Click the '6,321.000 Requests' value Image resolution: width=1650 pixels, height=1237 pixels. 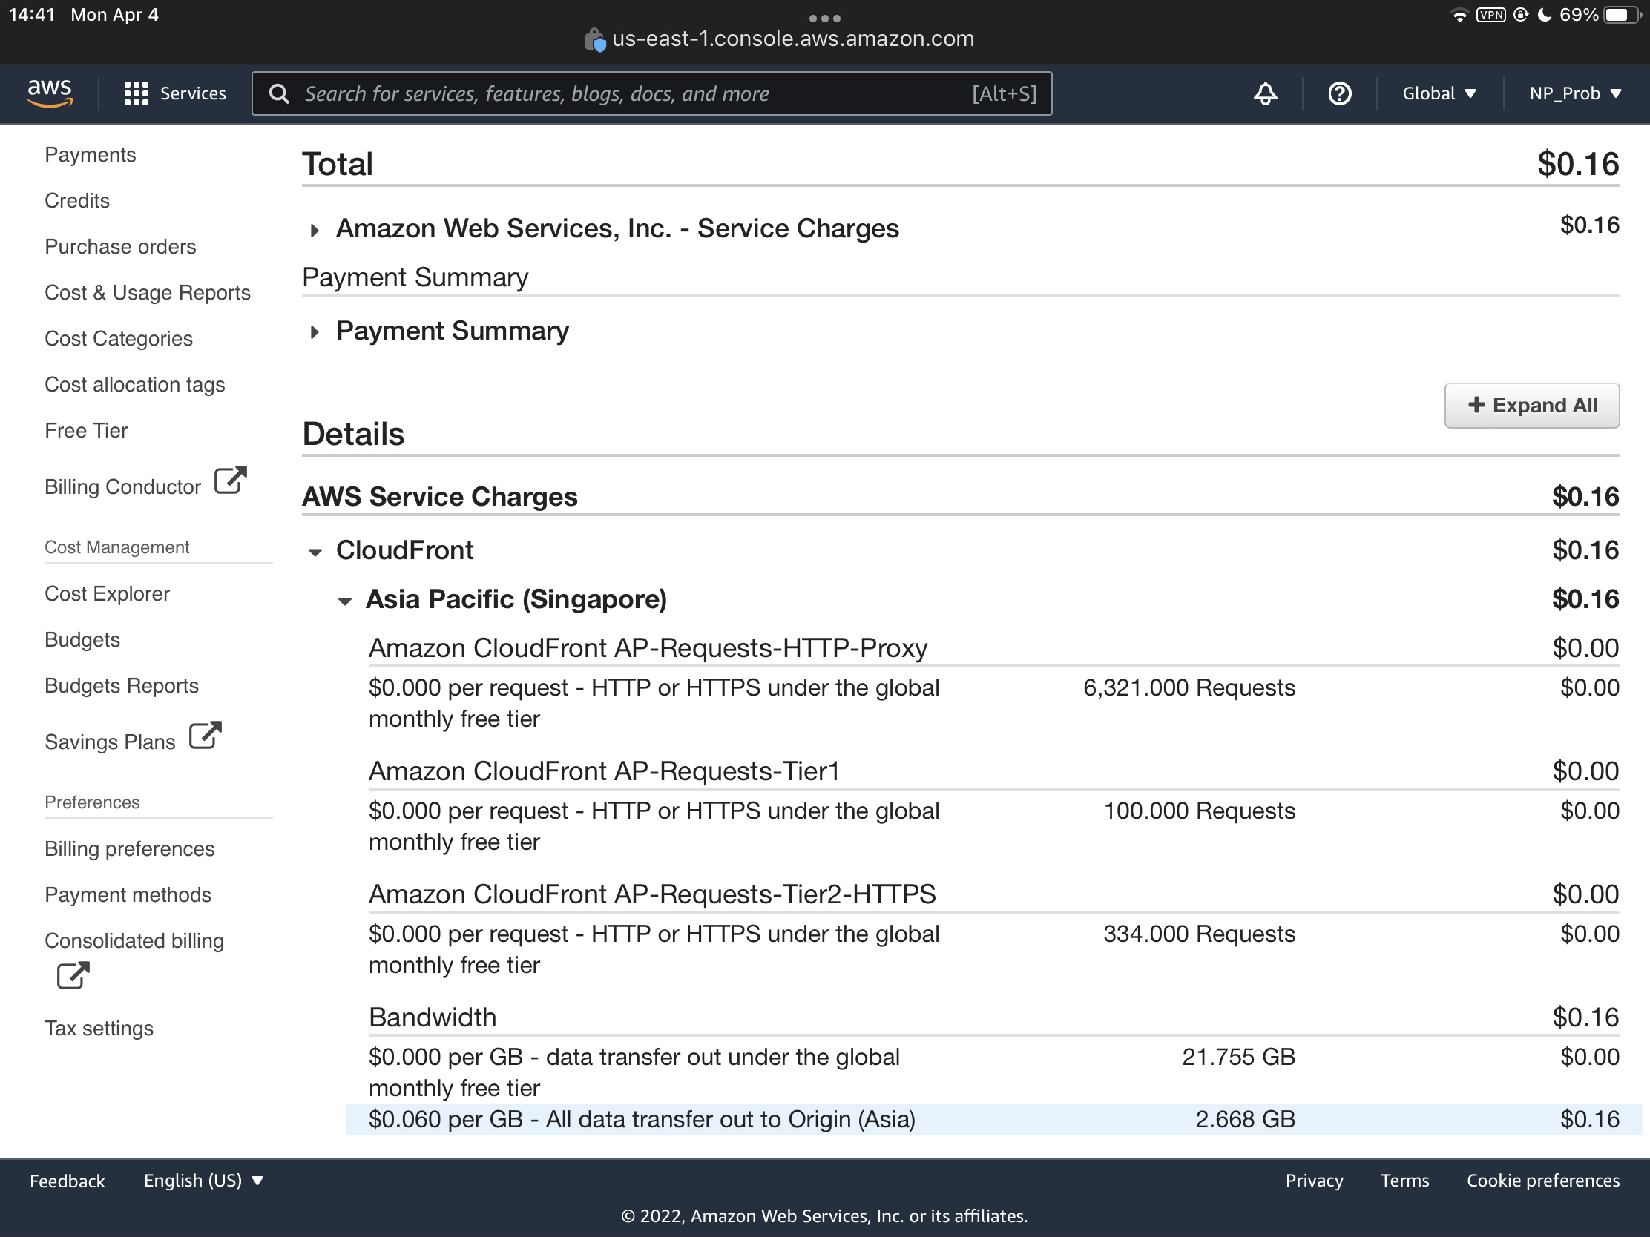(x=1189, y=687)
